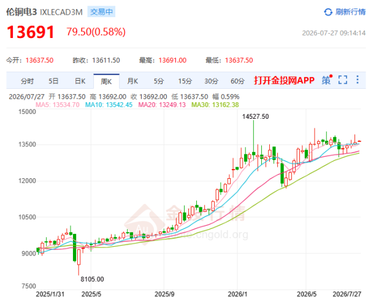Click the refresh icon beside 刷新行情
This screenshot has width=368, height=297.
[x=328, y=12]
